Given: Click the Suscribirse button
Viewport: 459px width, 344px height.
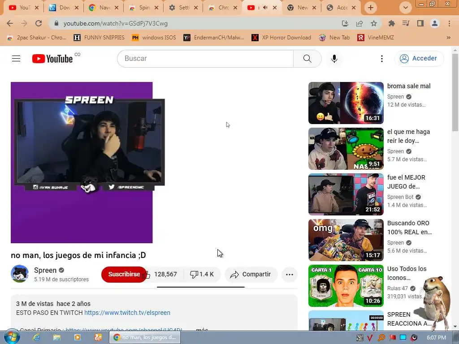Looking at the screenshot, I should click(x=124, y=275).
